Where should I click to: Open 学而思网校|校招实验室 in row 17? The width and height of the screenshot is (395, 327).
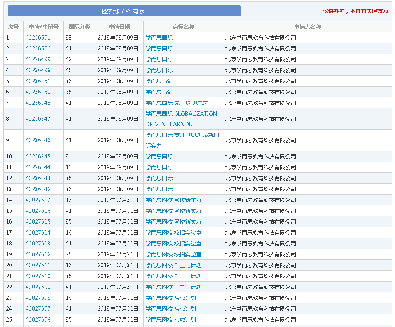(173, 233)
